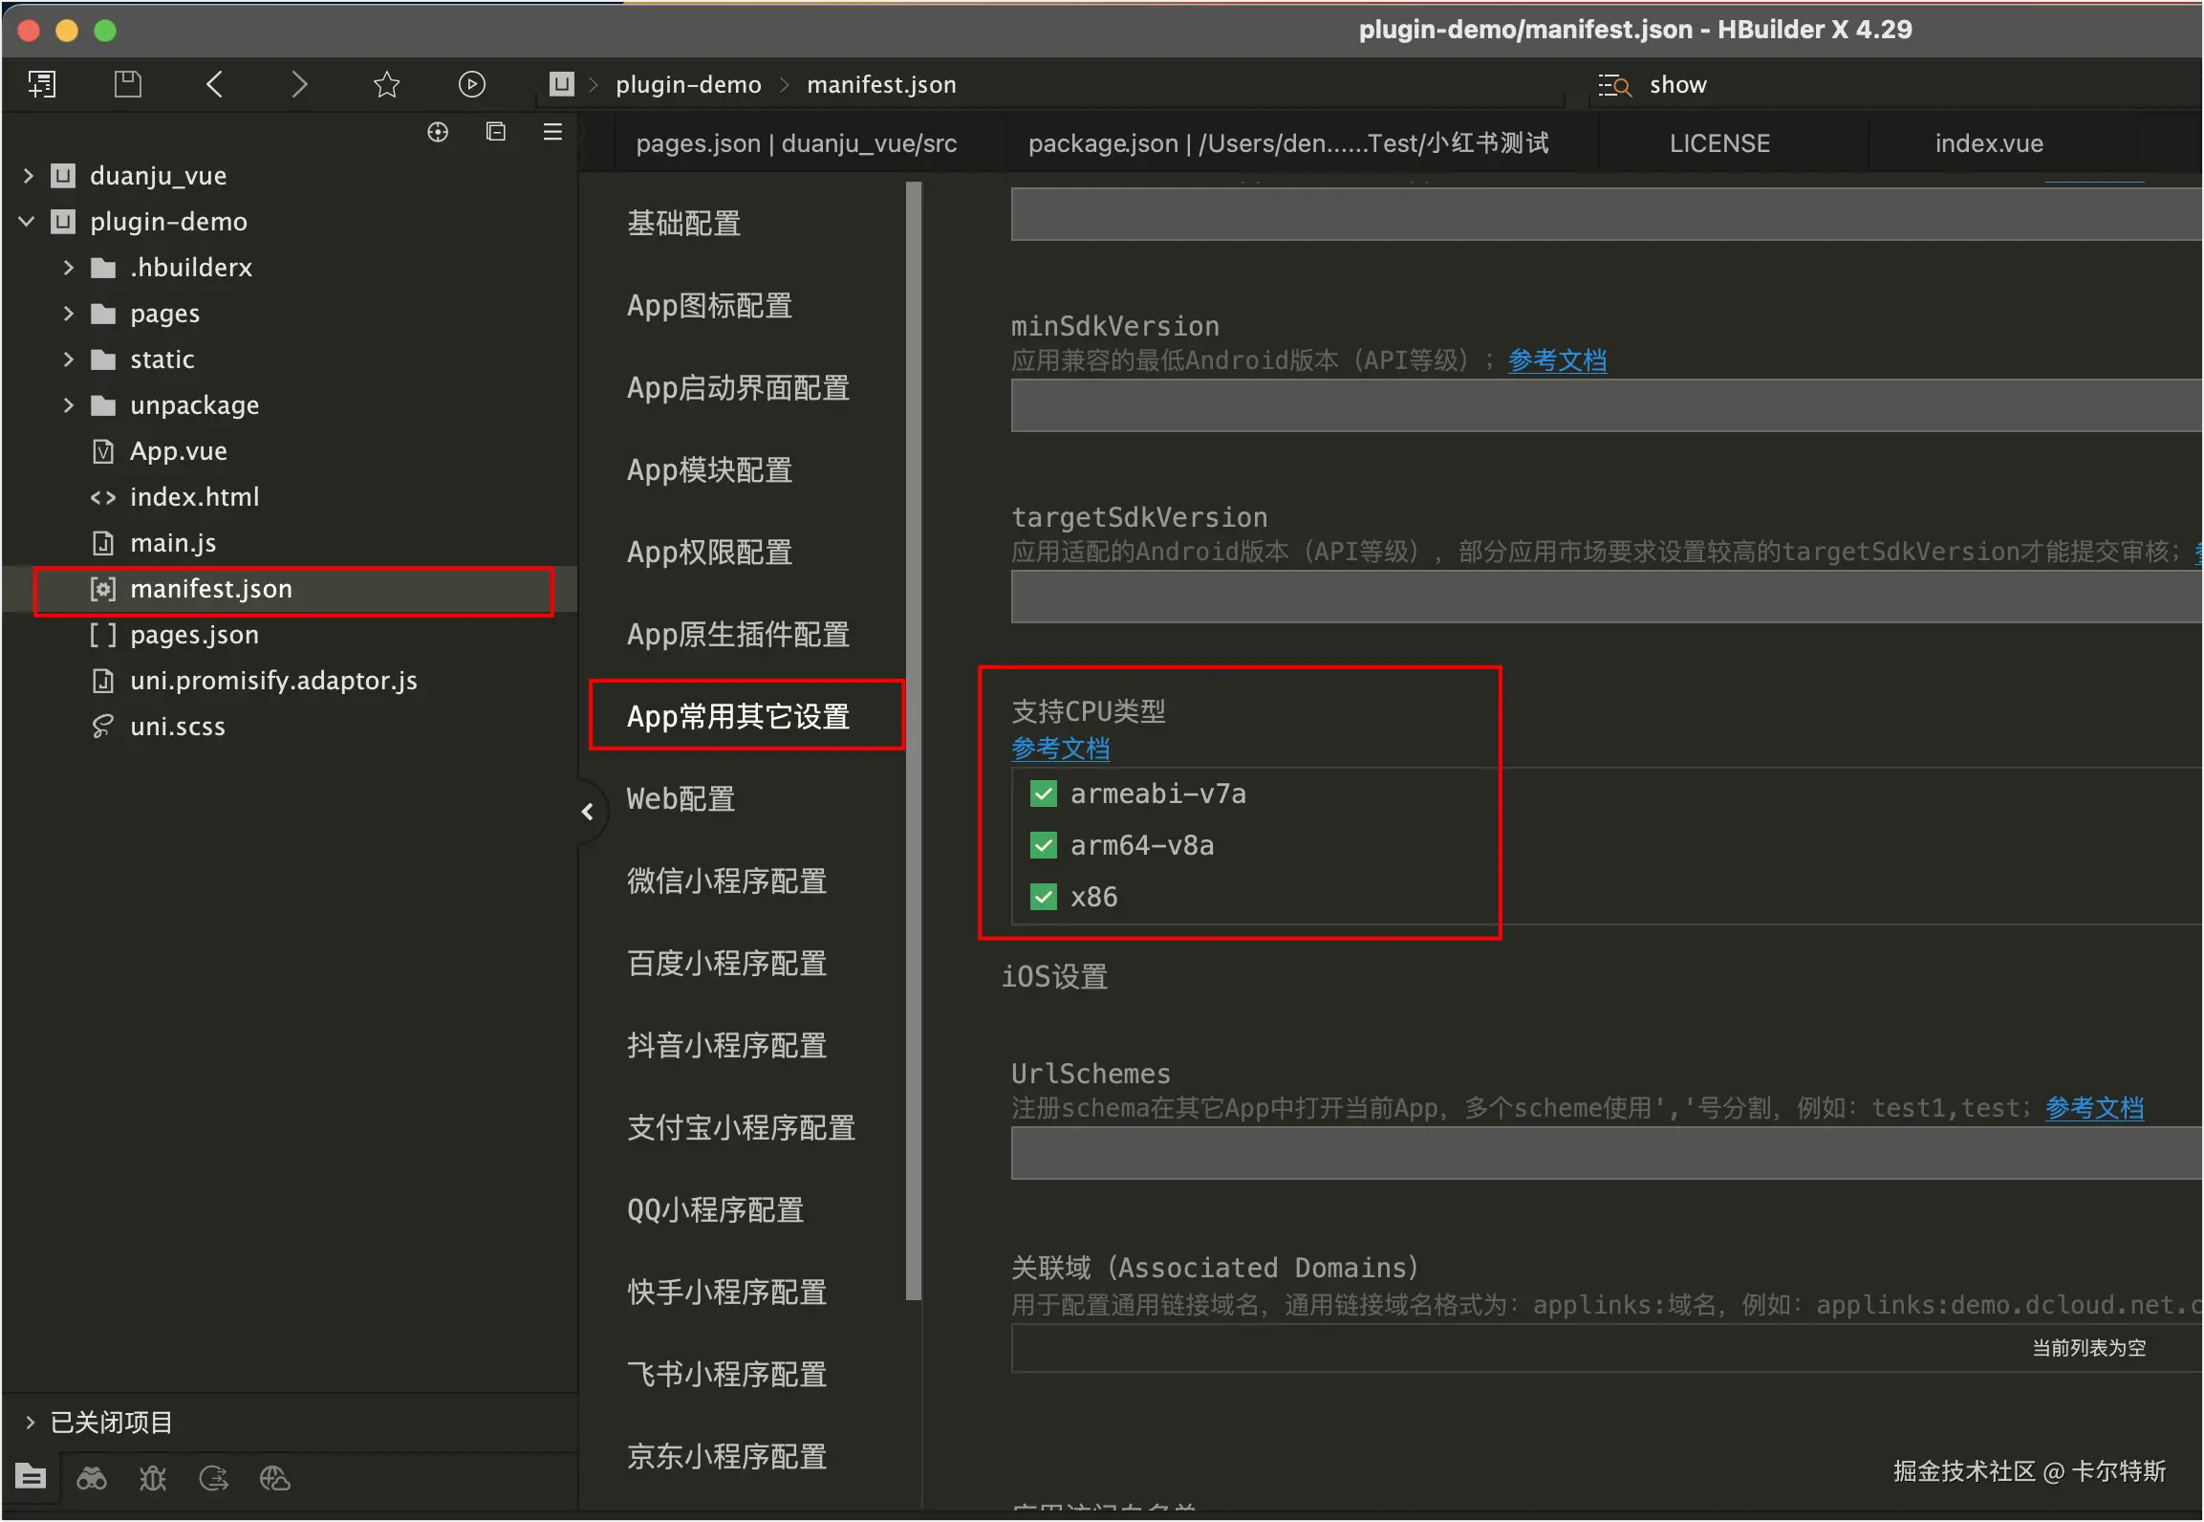Click the bug debug icon in bottom bar
The height and width of the screenshot is (1522, 2204).
153,1479
